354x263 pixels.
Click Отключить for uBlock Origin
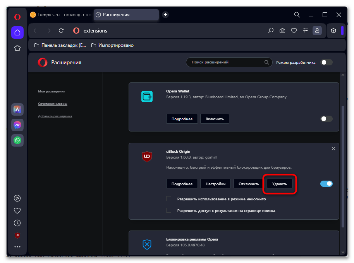(249, 184)
